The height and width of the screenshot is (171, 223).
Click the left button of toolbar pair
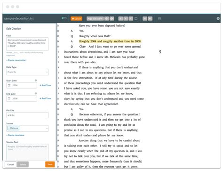[x=145, y=18]
